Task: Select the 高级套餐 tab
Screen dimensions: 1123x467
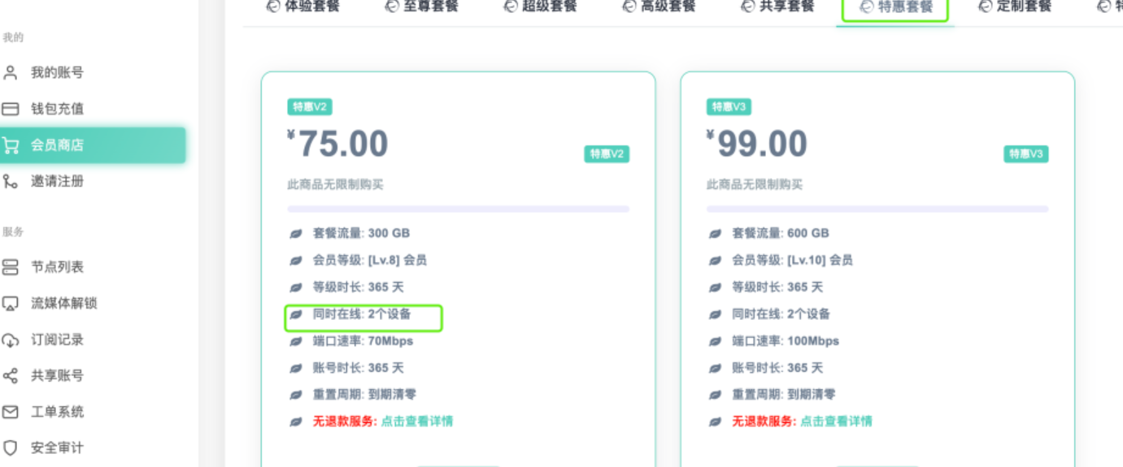Action: tap(659, 6)
